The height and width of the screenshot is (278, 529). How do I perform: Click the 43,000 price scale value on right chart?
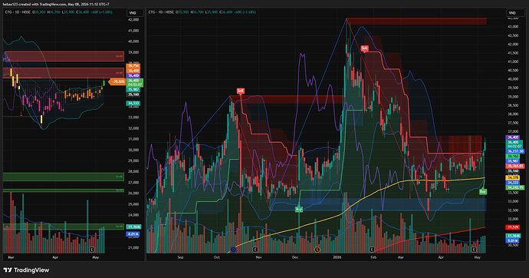513,26
